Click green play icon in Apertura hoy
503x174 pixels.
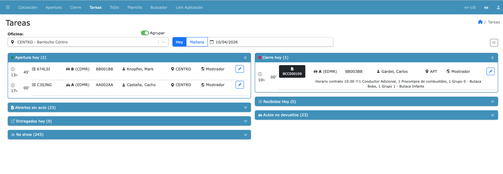pyautogui.click(x=13, y=57)
